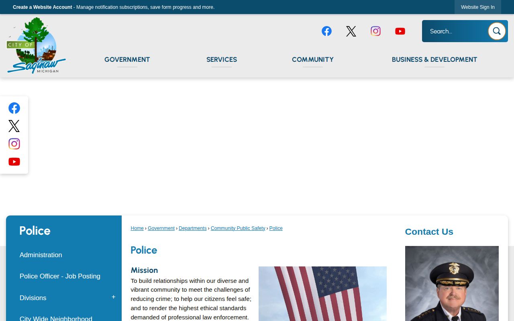The width and height of the screenshot is (514, 321).
Task: Open Instagram icon in the header
Action: [x=375, y=31]
